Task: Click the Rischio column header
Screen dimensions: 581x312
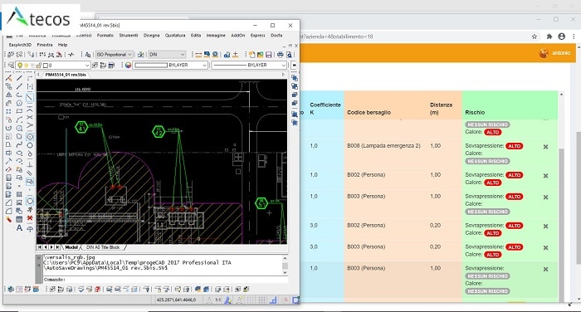Action: coord(475,112)
